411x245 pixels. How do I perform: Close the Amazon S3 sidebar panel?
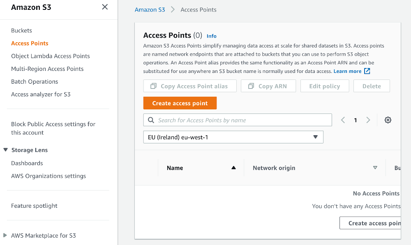pos(105,7)
